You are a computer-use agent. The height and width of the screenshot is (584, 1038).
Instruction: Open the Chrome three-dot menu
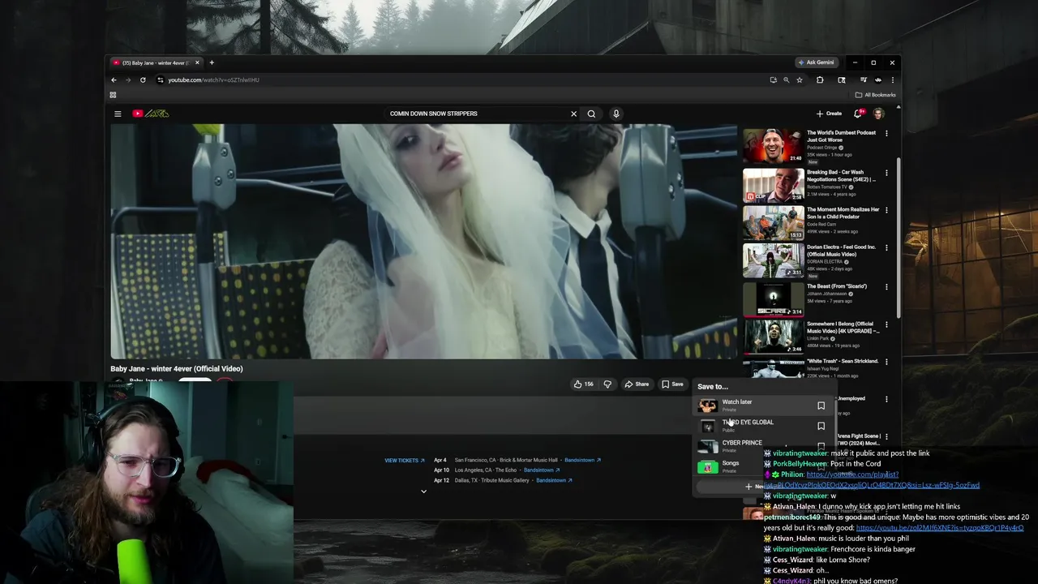point(892,79)
